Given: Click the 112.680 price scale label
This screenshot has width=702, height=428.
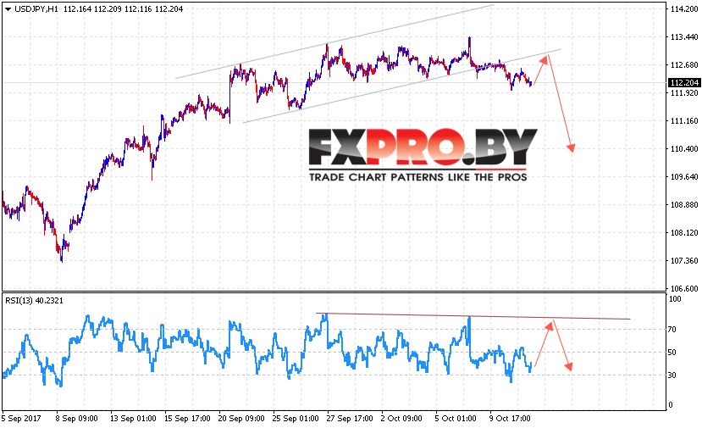Looking at the screenshot, I should [x=684, y=65].
